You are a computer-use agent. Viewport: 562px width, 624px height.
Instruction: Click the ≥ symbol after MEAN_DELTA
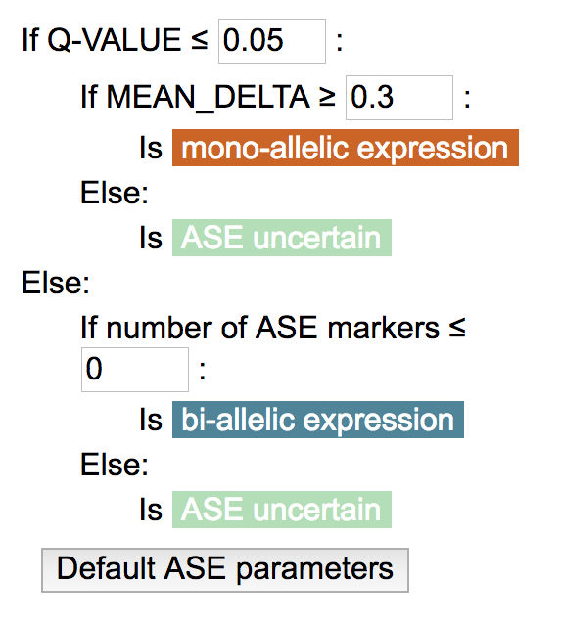327,96
